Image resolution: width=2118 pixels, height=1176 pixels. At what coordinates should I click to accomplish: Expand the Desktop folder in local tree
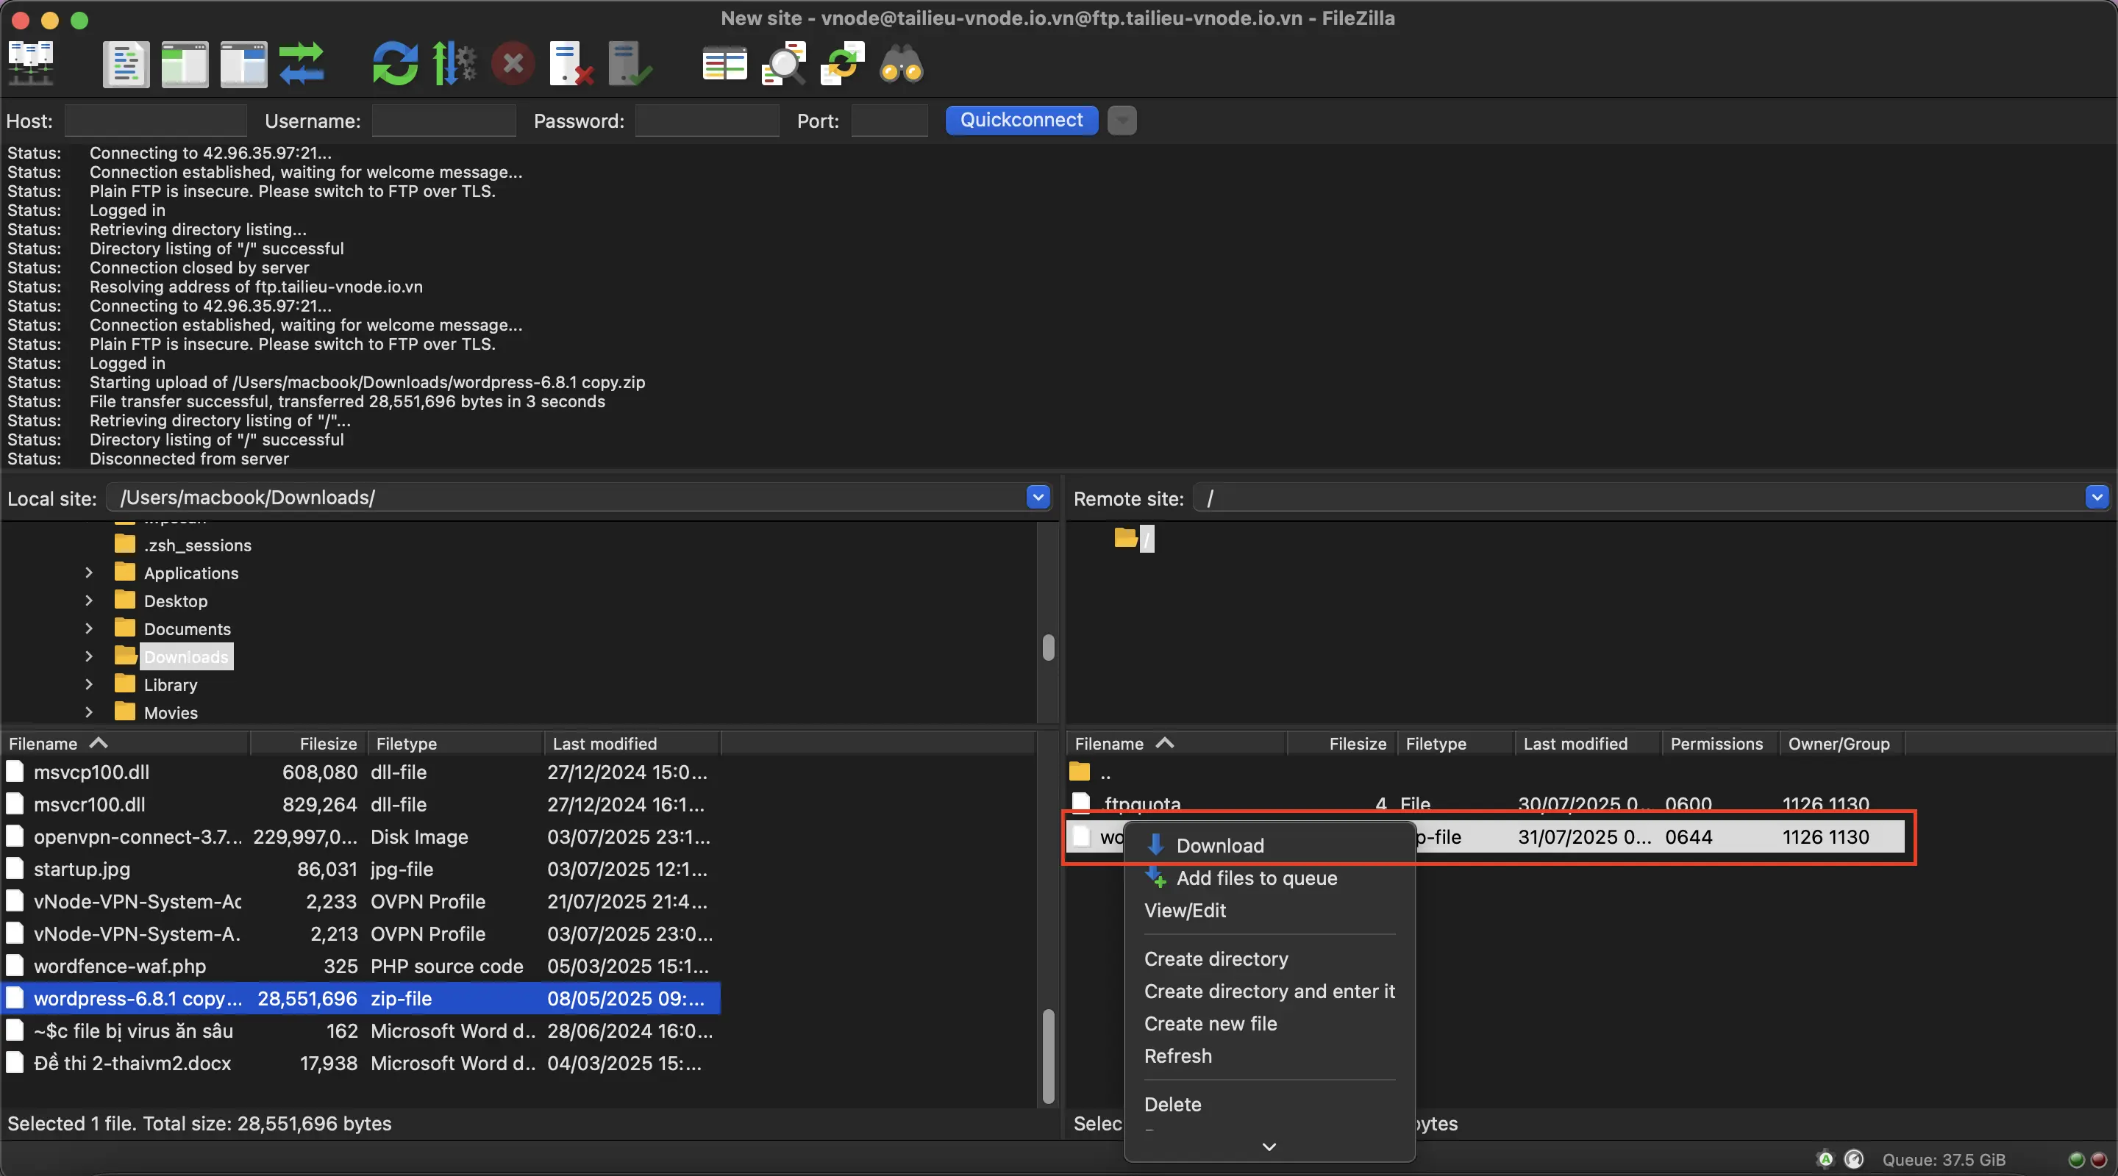tap(89, 600)
